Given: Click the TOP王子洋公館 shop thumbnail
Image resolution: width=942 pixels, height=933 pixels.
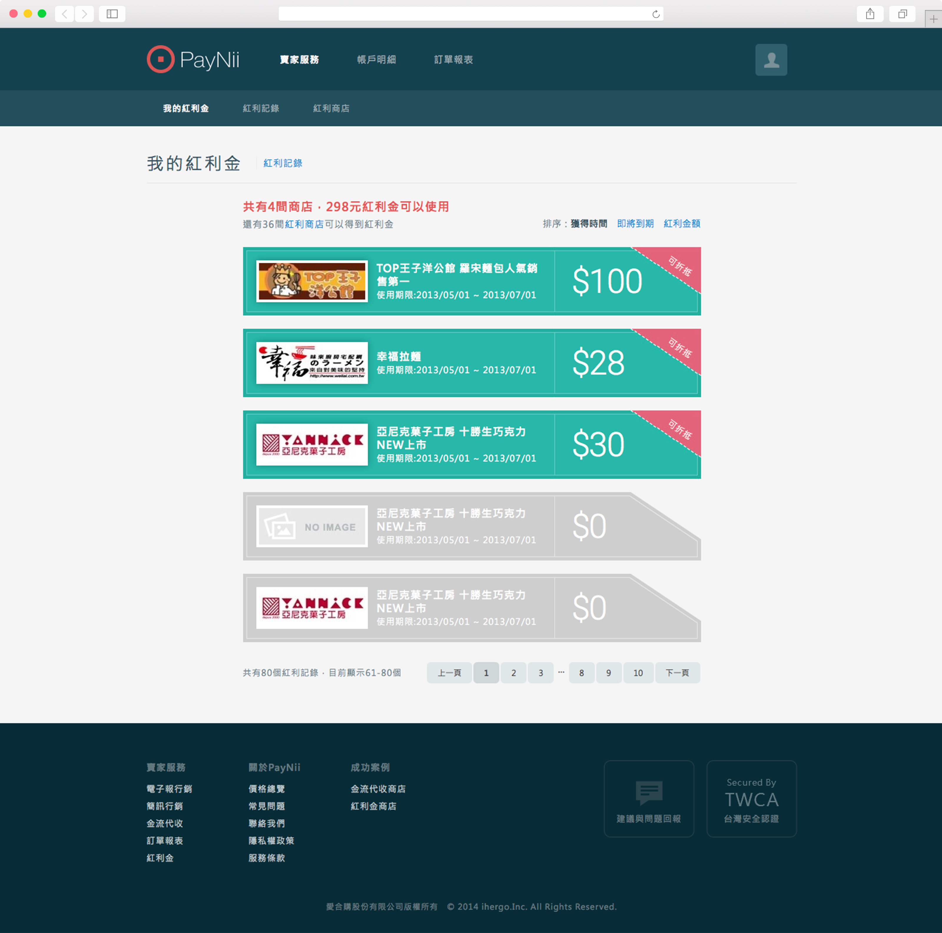Looking at the screenshot, I should click(311, 281).
